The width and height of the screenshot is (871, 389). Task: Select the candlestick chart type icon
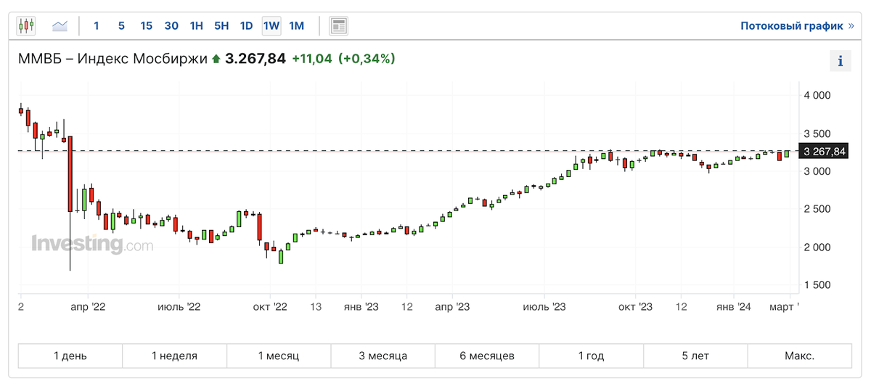pos(26,26)
